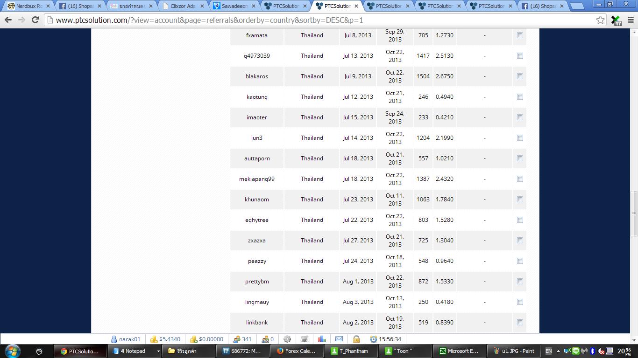Open a new browser tab

tap(577, 6)
